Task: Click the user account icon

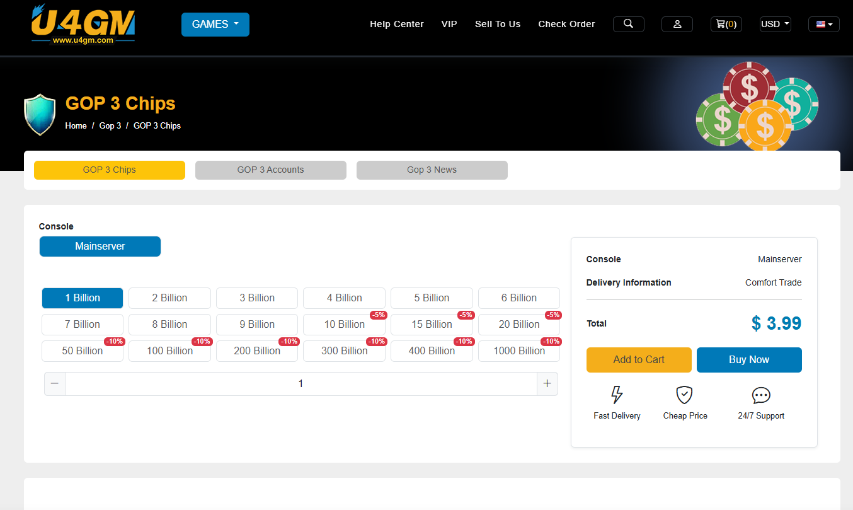Action: point(677,24)
